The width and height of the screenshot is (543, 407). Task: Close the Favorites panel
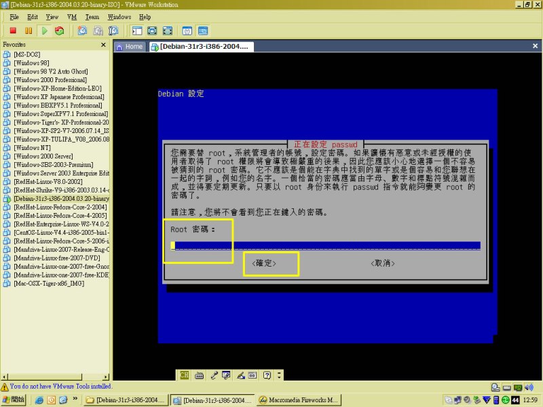tap(103, 45)
